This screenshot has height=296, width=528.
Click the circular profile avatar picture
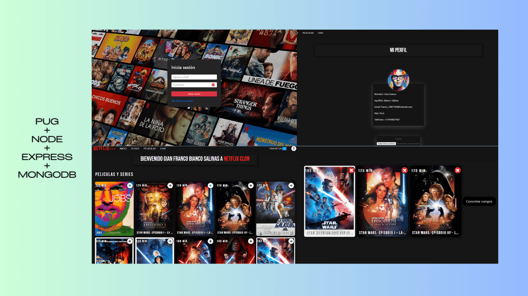398,80
